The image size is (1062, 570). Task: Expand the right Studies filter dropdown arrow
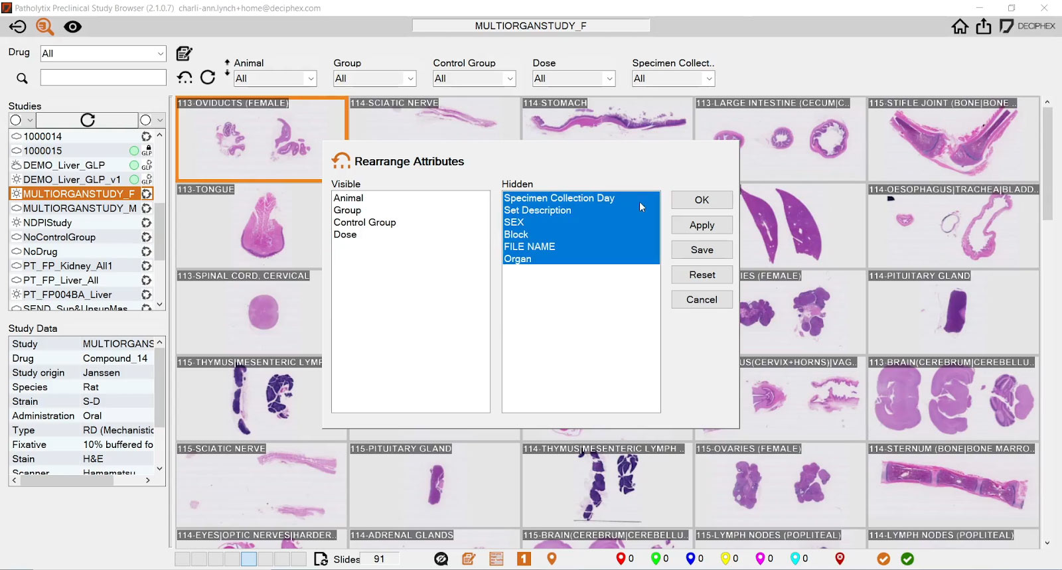point(160,120)
